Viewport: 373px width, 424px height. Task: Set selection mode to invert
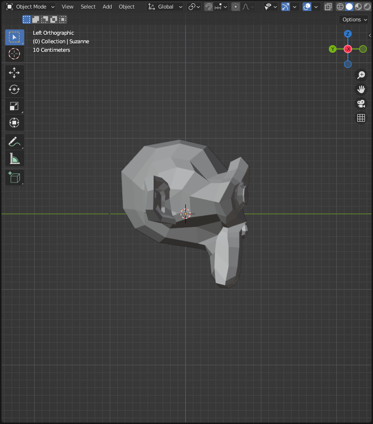tap(54, 19)
